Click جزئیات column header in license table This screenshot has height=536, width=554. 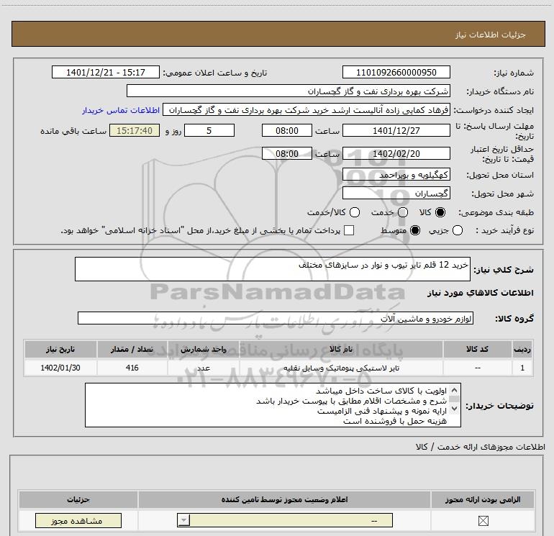(78, 499)
